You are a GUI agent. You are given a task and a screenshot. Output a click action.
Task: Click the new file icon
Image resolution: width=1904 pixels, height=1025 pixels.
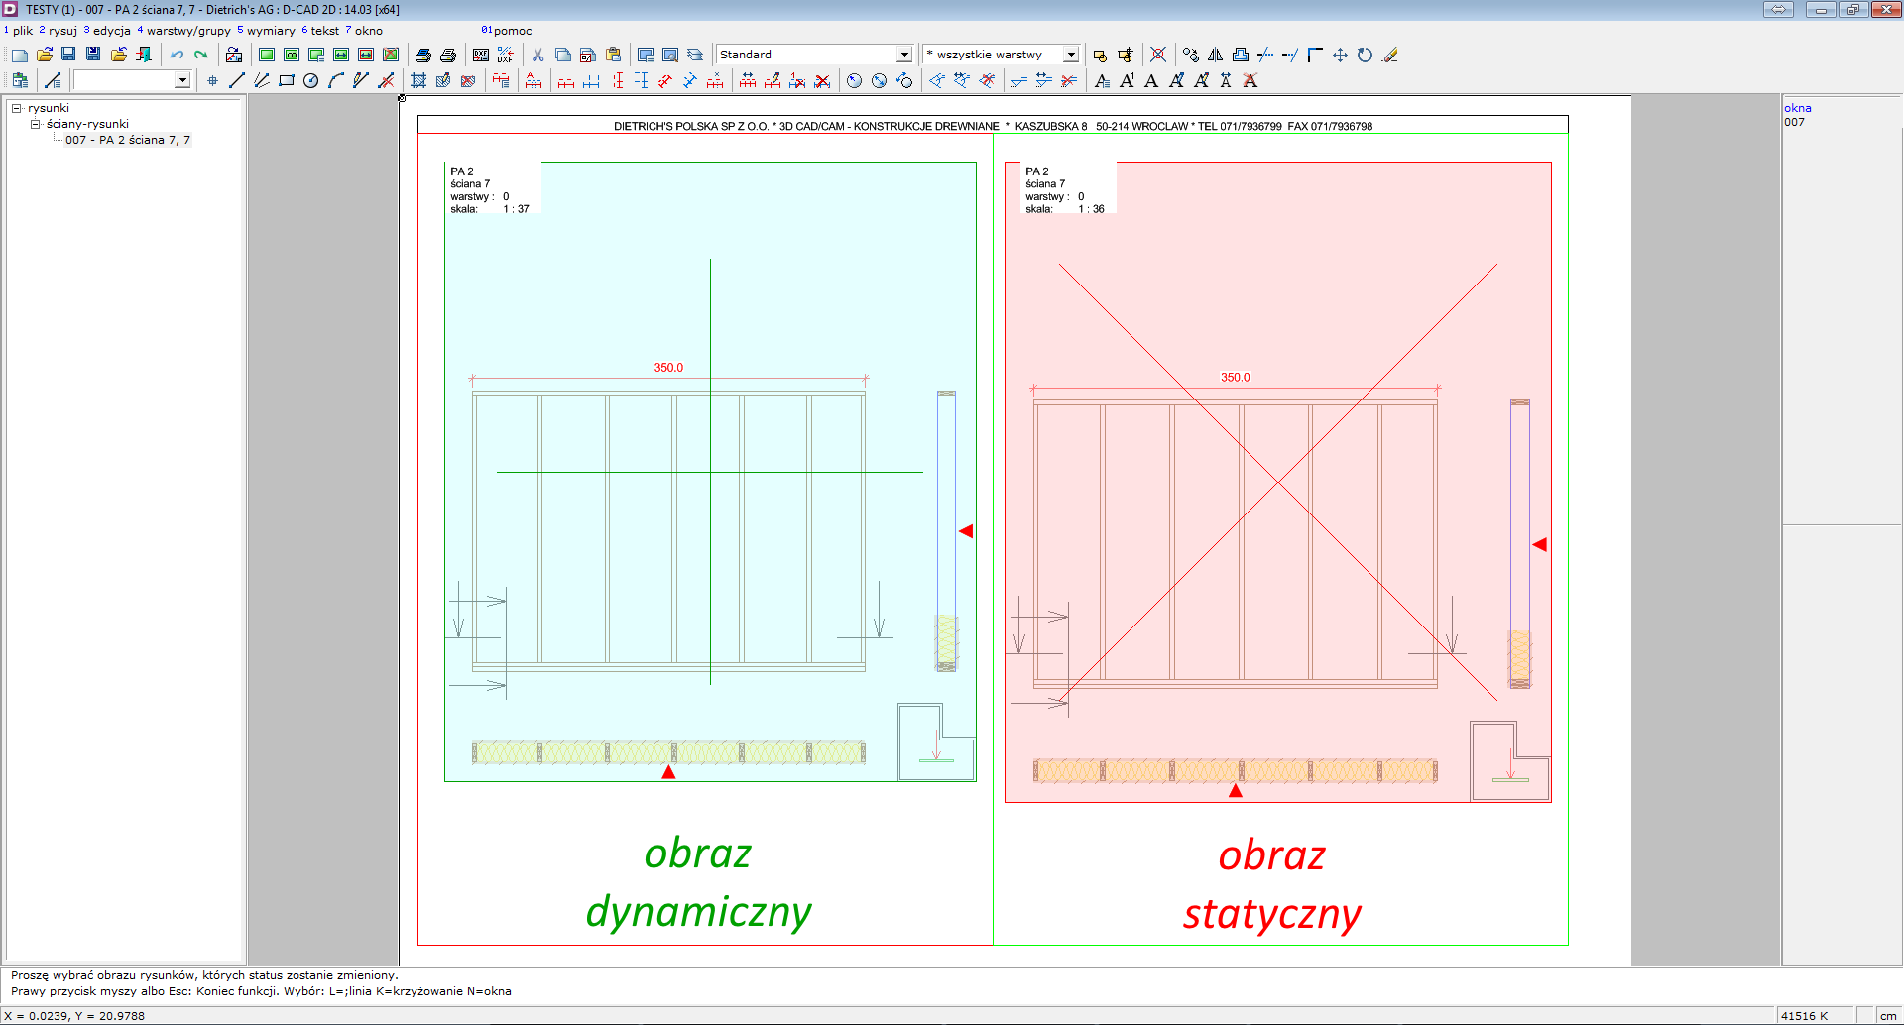click(19, 56)
